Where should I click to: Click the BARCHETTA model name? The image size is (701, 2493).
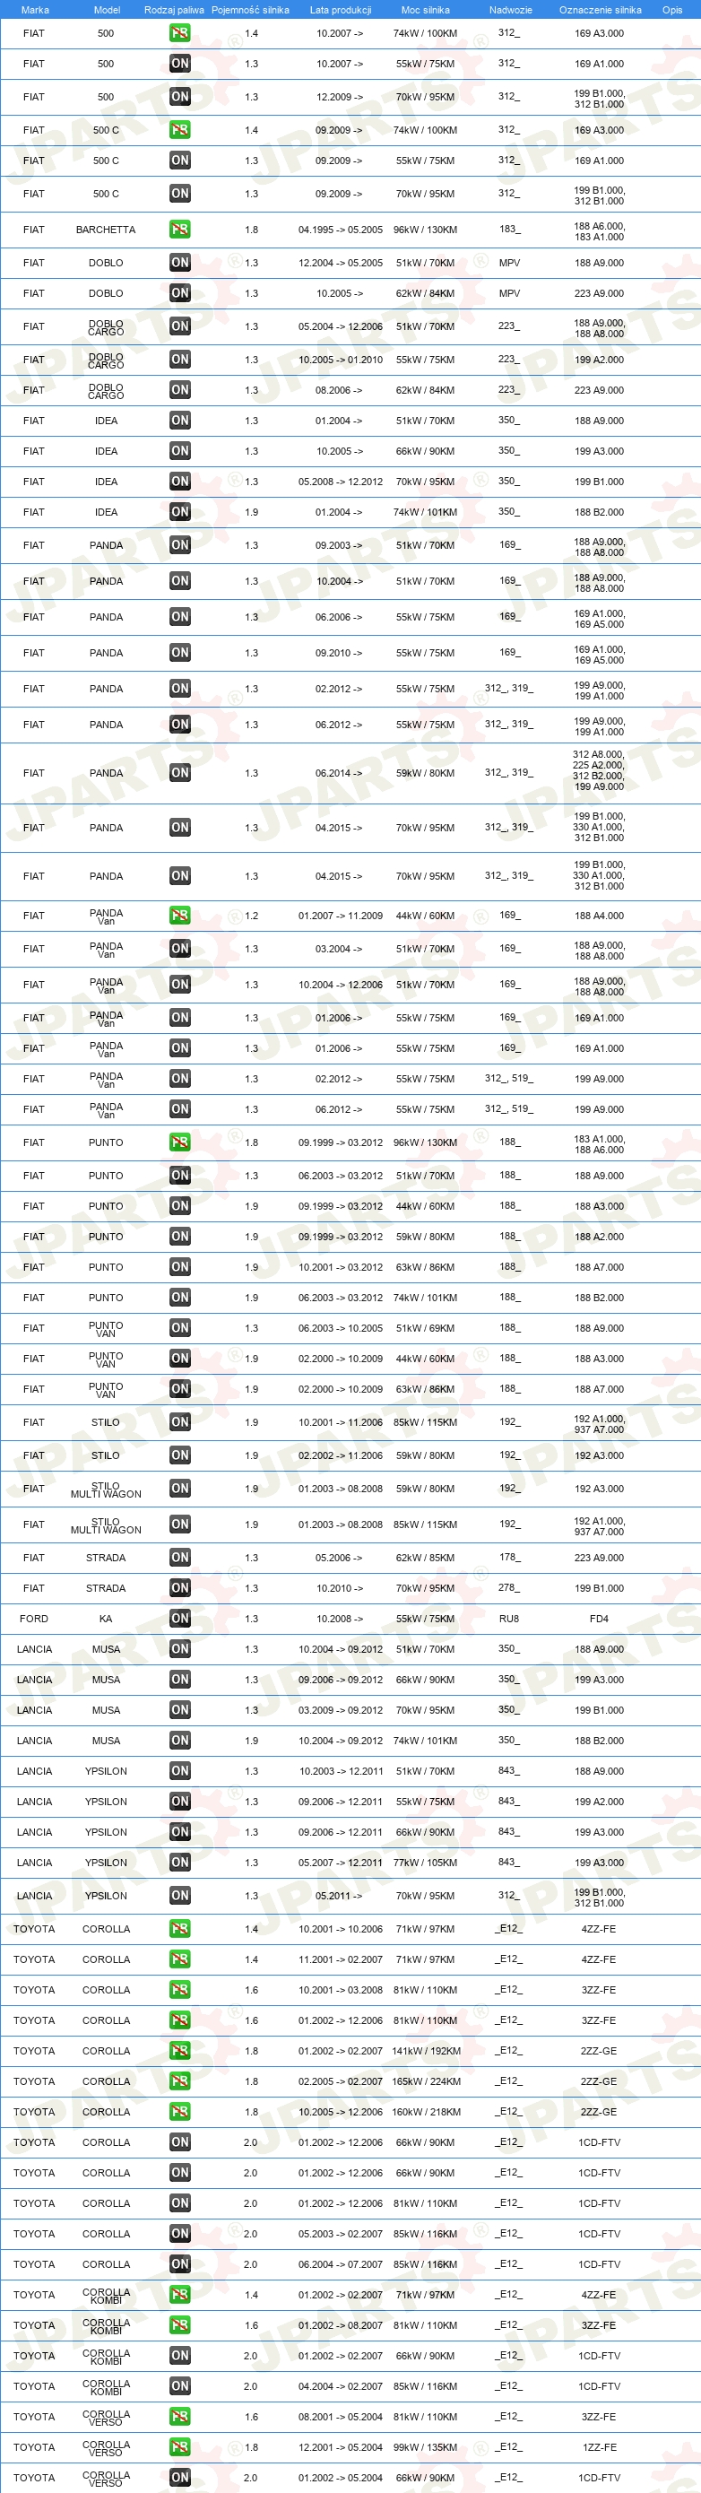[x=106, y=230]
